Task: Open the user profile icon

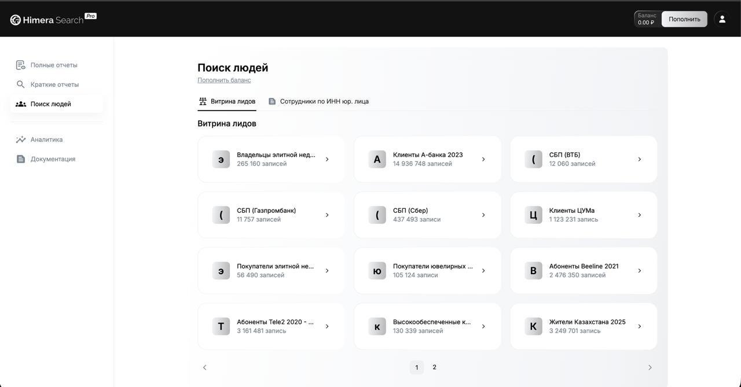Action: [722, 19]
